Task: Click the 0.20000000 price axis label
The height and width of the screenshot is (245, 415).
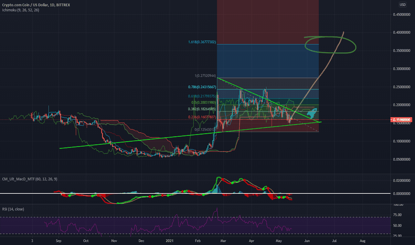Action: pyautogui.click(x=402, y=105)
